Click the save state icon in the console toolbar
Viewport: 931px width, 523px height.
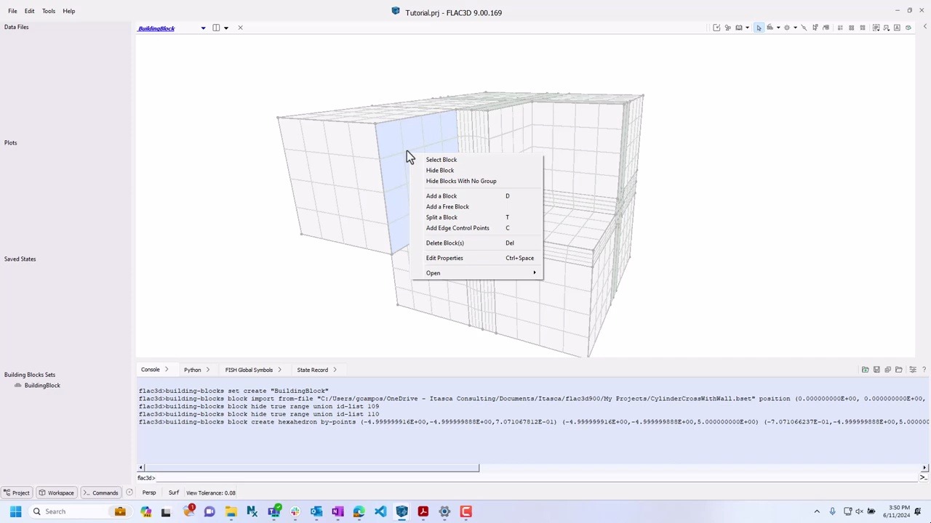tap(876, 370)
